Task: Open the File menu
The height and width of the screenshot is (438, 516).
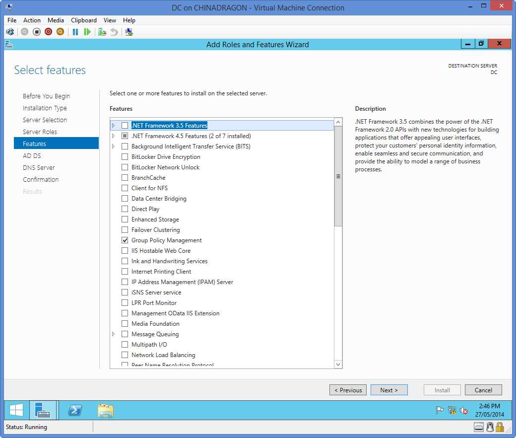Action: (12, 20)
